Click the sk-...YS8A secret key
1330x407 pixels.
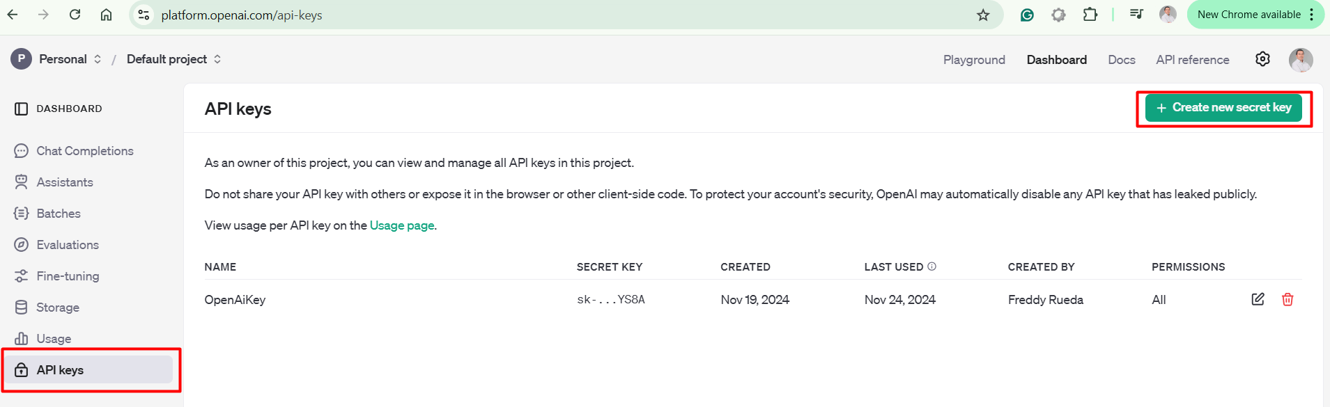(611, 300)
